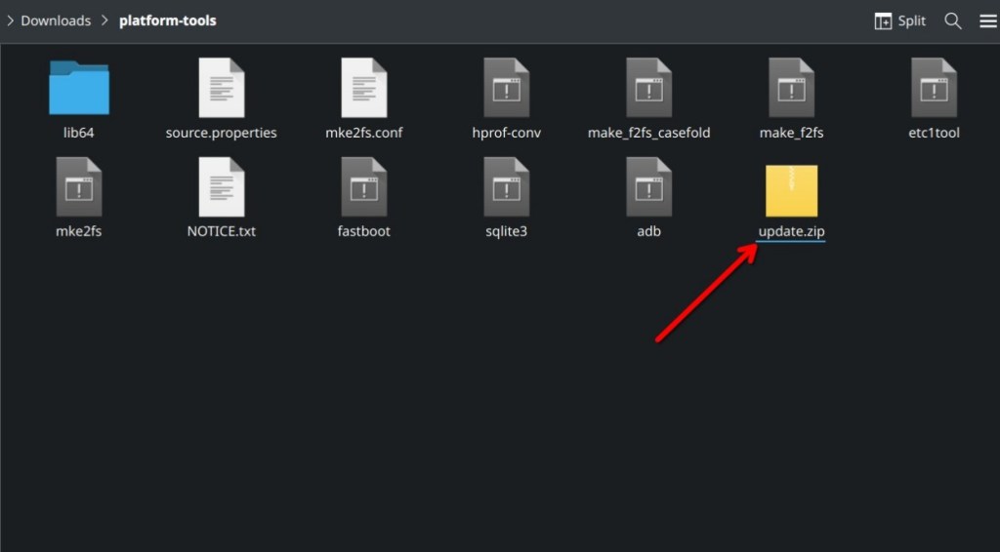Click the mke2fs.conf name label

tap(364, 133)
